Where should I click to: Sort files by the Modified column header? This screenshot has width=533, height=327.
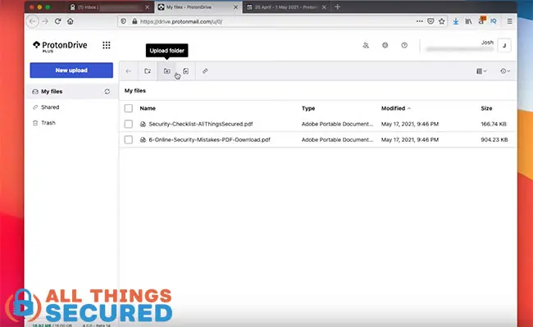[x=393, y=108]
